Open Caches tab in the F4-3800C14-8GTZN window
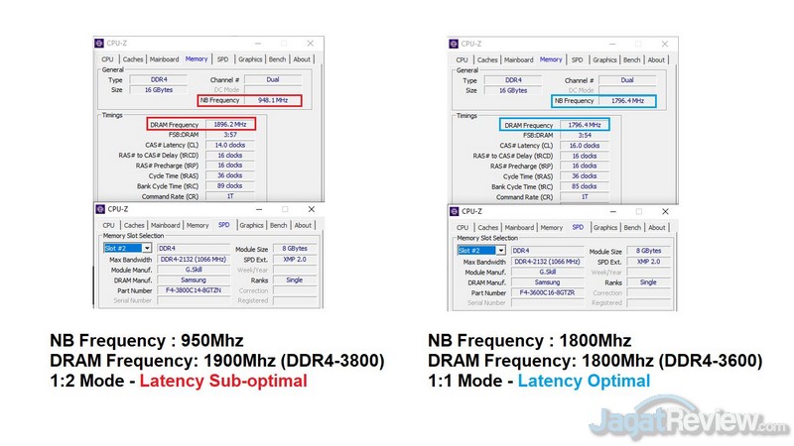Image resolution: width=794 pixels, height=446 pixels. click(134, 226)
